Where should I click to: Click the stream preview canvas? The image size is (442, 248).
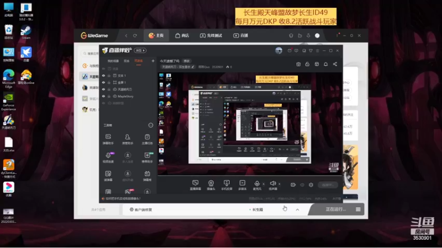[250, 124]
